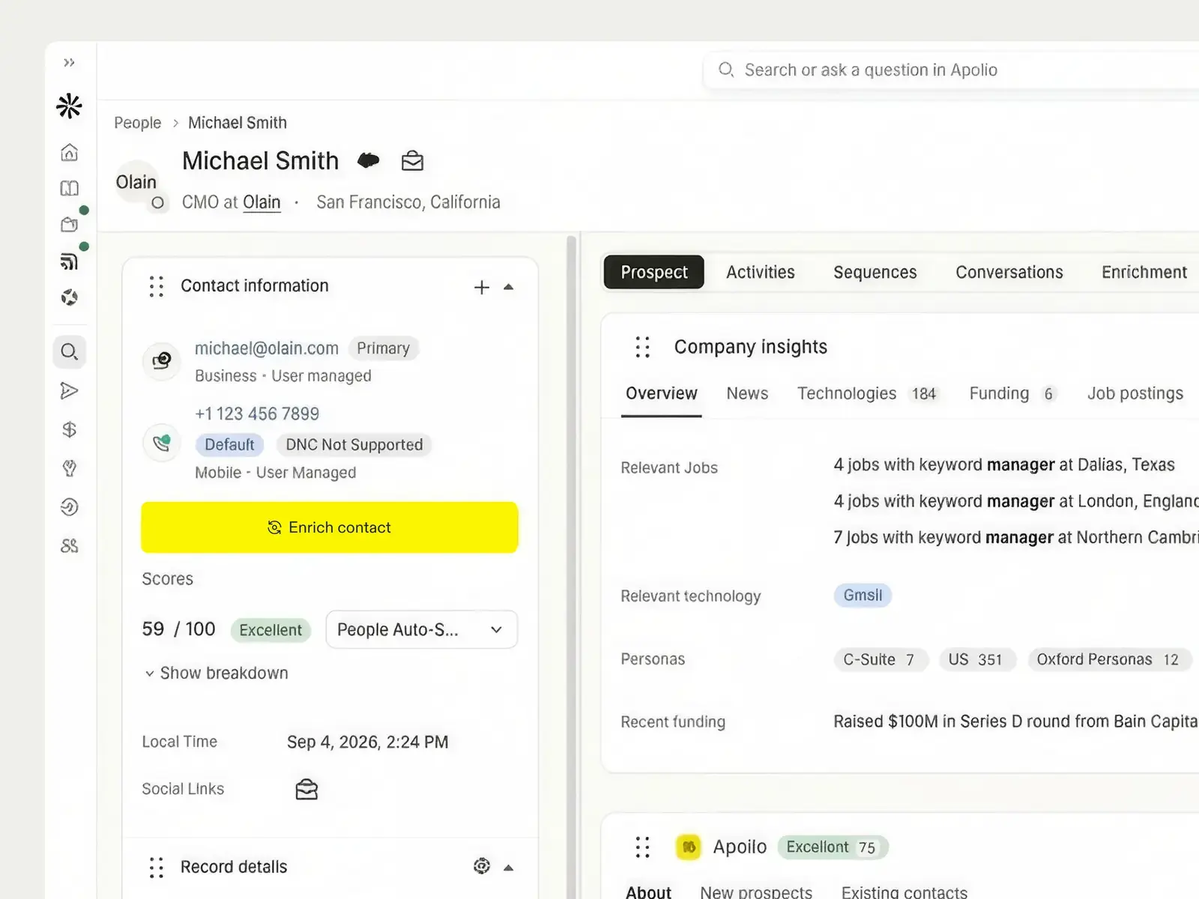1199x899 pixels.
Task: Click the Oxford Personas 12 tag
Action: 1109,659
